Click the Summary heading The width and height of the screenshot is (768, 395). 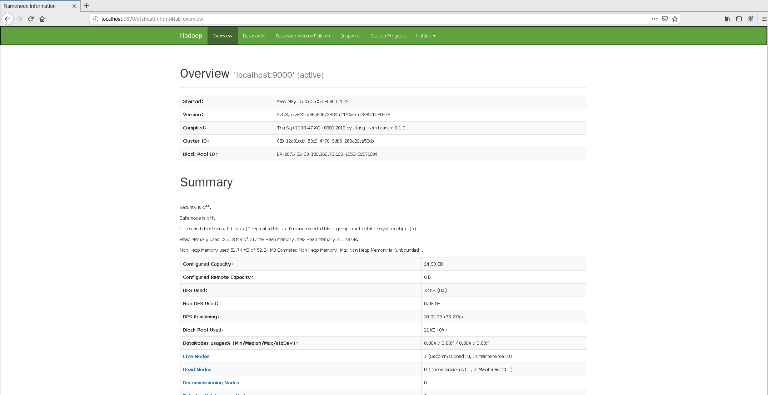click(x=206, y=182)
